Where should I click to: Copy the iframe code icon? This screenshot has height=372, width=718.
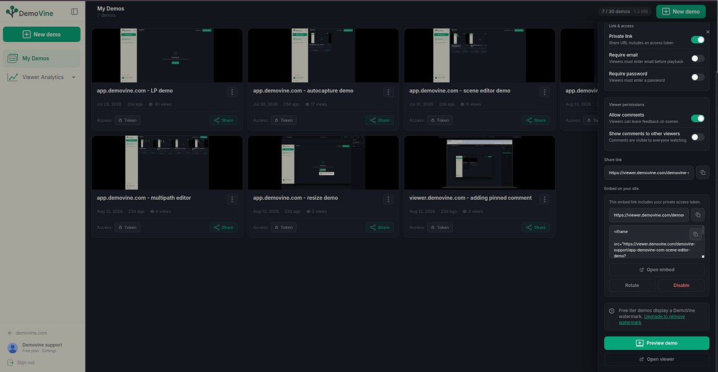tap(695, 234)
